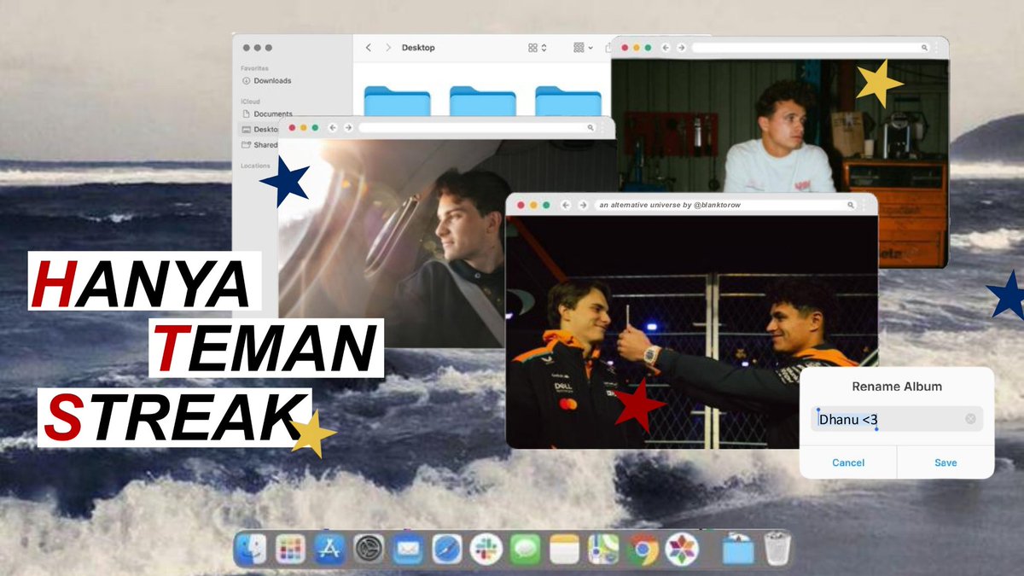Screen dimensions: 1024x576
Task: Open the App Store dock icon
Action: pyautogui.click(x=329, y=550)
